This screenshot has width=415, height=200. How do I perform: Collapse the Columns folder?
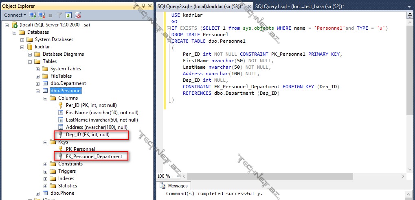[46, 98]
